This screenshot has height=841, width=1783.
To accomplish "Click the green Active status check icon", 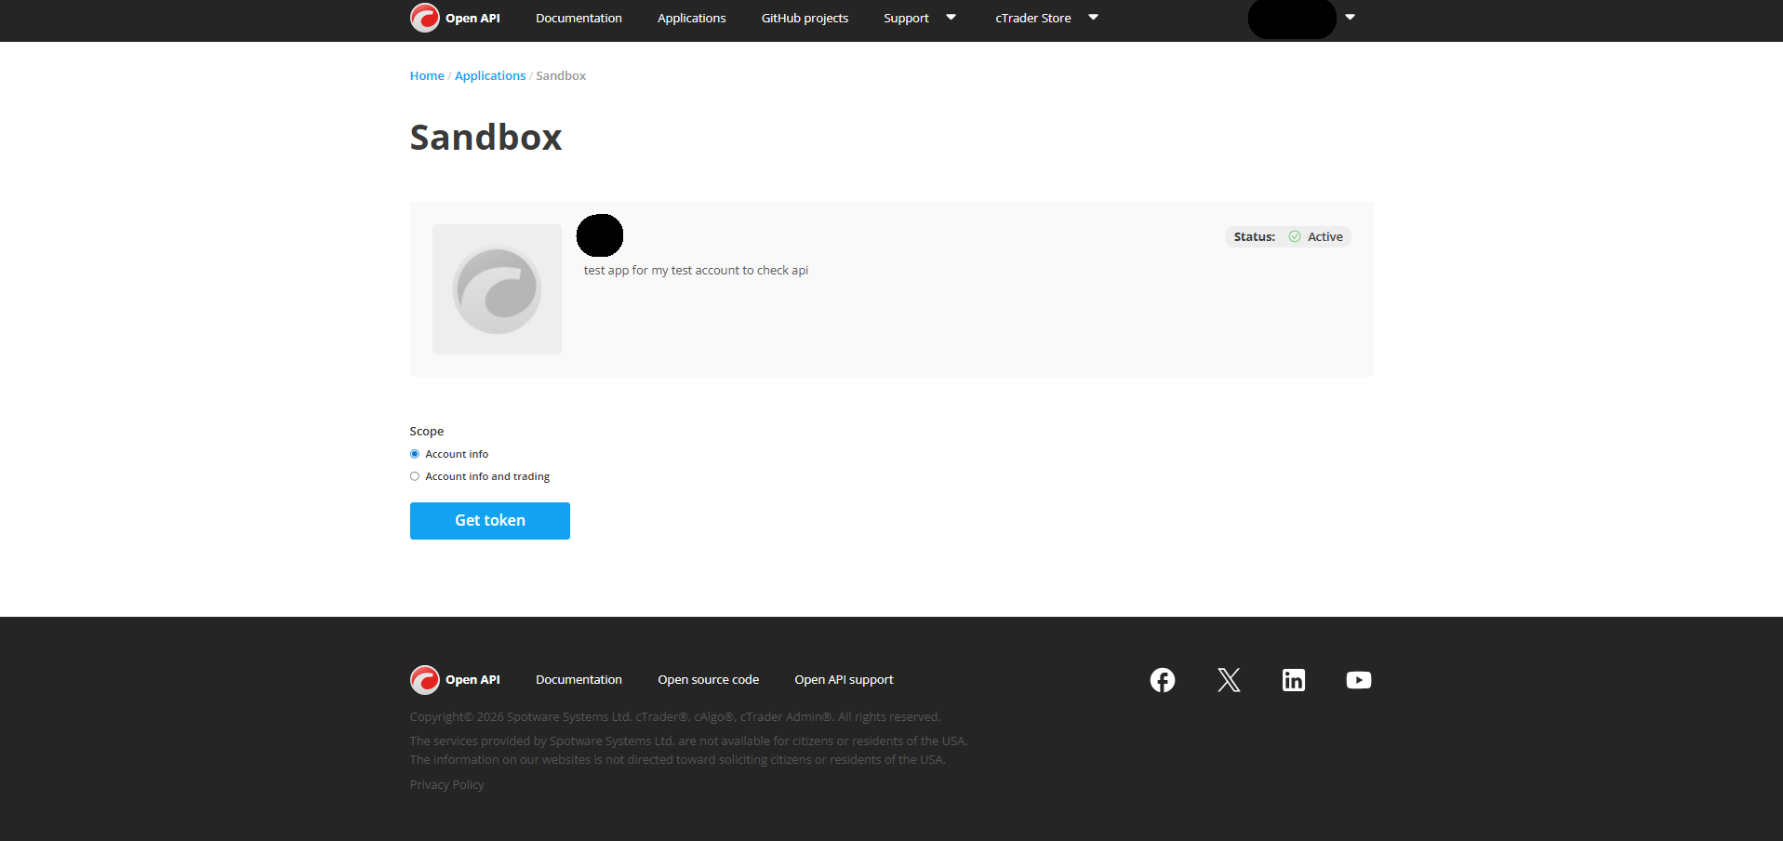I will click(1293, 236).
